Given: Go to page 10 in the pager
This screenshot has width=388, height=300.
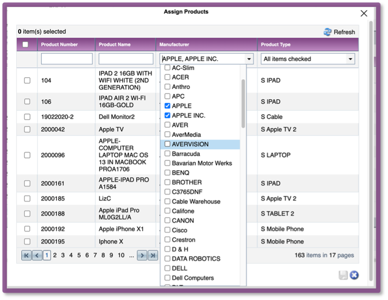Looking at the screenshot, I should 121,255.
